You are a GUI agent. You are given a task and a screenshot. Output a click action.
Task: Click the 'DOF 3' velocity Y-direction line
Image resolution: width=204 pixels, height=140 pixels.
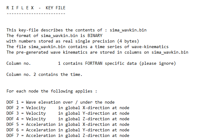pyautogui.click(x=68, y=113)
